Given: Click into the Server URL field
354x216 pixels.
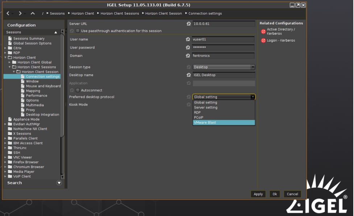Looking at the screenshot, I should 224,24.
